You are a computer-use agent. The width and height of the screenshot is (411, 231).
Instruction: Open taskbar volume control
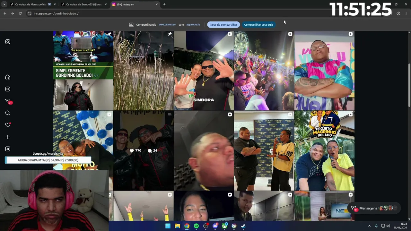(x=388, y=226)
